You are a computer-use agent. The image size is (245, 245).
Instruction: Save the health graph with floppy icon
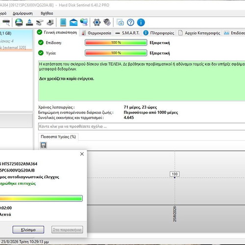click(x=43, y=145)
